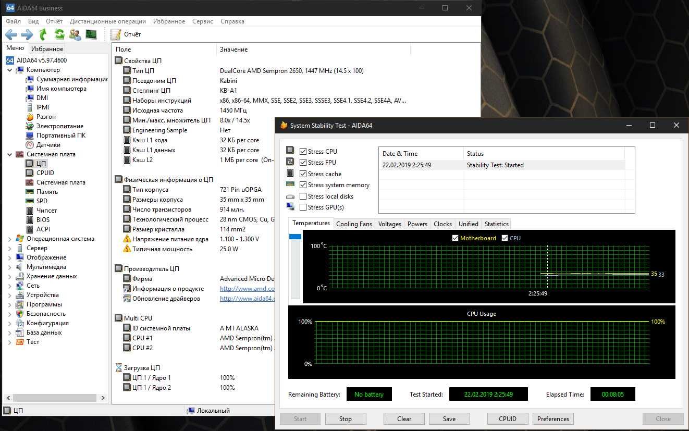Enable Stress GPU(s) checkbox
The height and width of the screenshot is (431, 689).
point(303,207)
